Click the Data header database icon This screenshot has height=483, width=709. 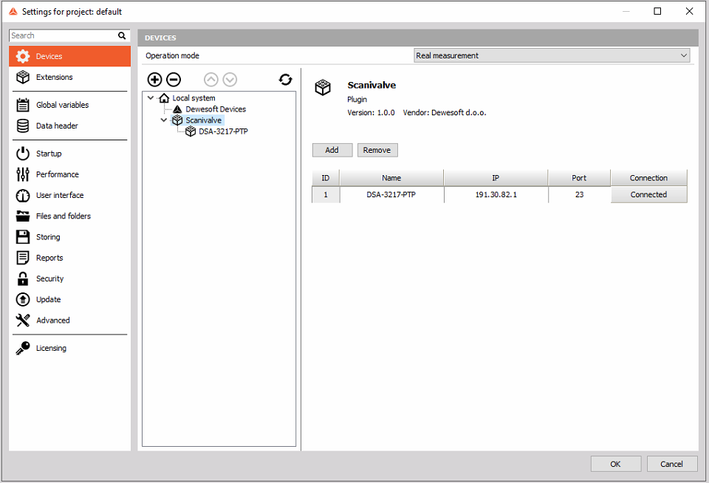pos(23,126)
